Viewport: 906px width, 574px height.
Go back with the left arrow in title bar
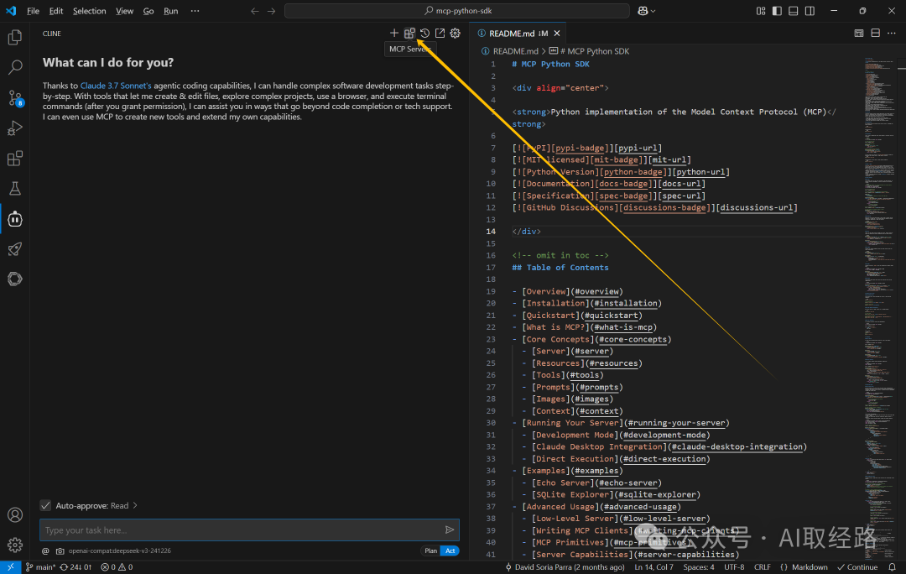tap(255, 11)
